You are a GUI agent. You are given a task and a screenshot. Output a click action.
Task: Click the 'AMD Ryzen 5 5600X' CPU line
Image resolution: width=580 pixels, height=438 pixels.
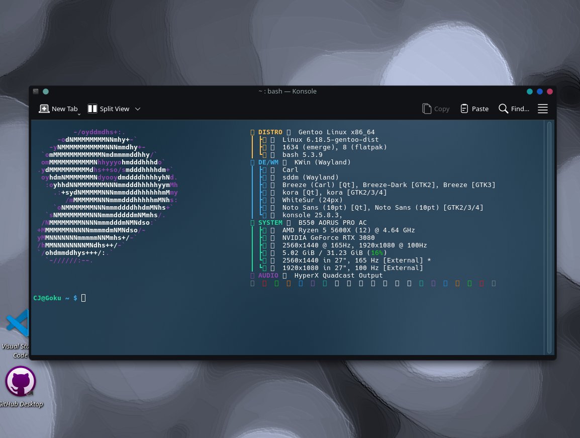[x=348, y=230]
